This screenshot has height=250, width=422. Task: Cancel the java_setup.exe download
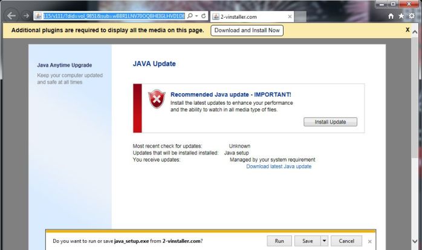point(346,241)
